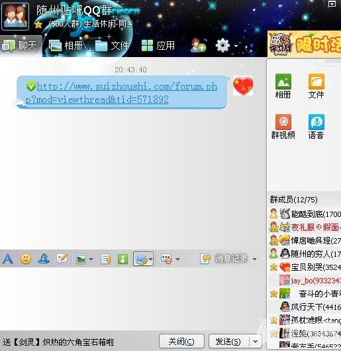This screenshot has height=351, width=341.
Task: Expand the 消息记录 dropdown arrow
Action: tap(254, 259)
